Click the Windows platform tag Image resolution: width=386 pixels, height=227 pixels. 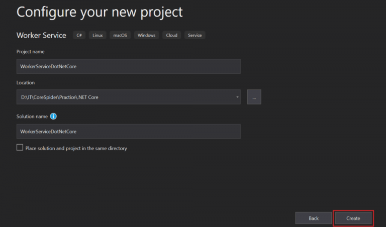[x=146, y=35]
